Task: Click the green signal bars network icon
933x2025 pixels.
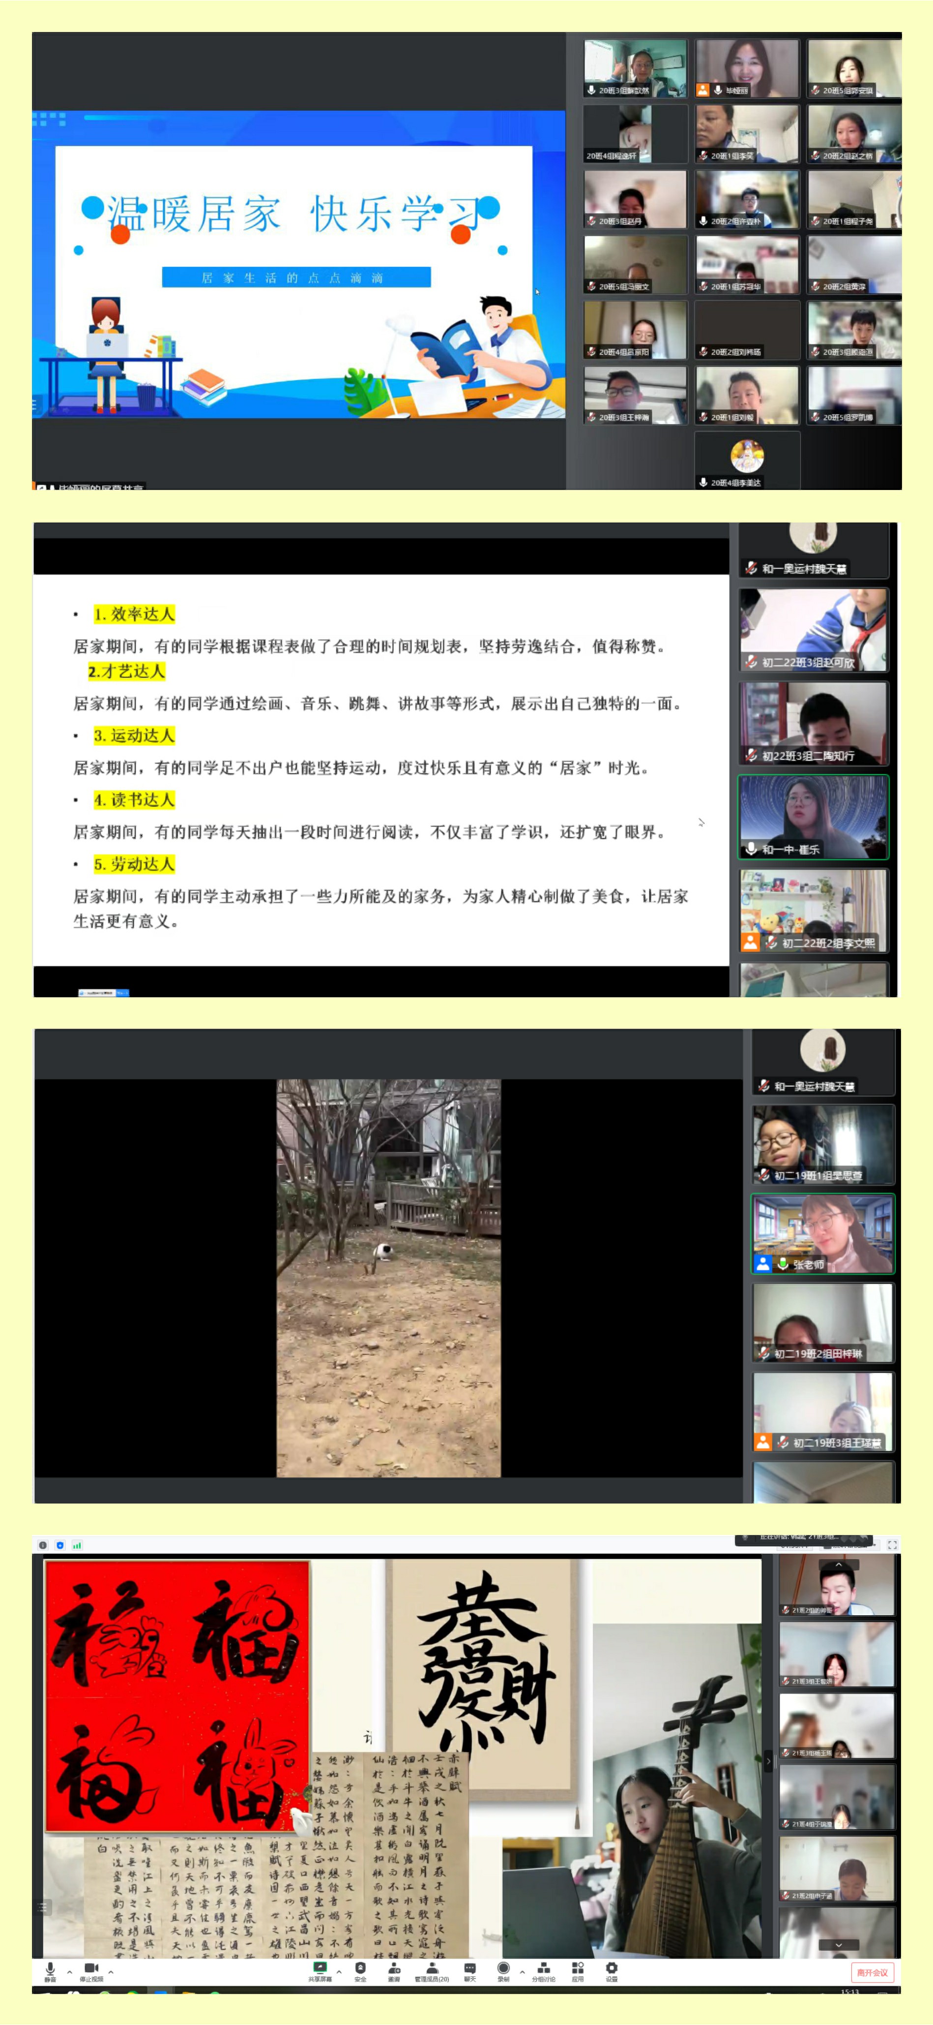Action: coord(77,1545)
